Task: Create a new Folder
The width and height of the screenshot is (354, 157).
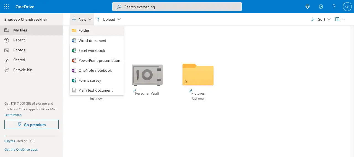Action: 84,30
